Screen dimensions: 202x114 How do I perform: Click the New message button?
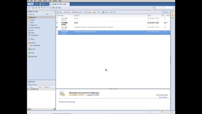(x=59, y=12)
